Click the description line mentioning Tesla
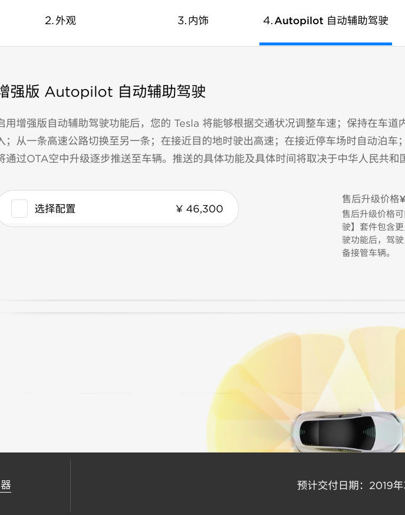Viewport: 405px width, 515px height. [x=202, y=123]
